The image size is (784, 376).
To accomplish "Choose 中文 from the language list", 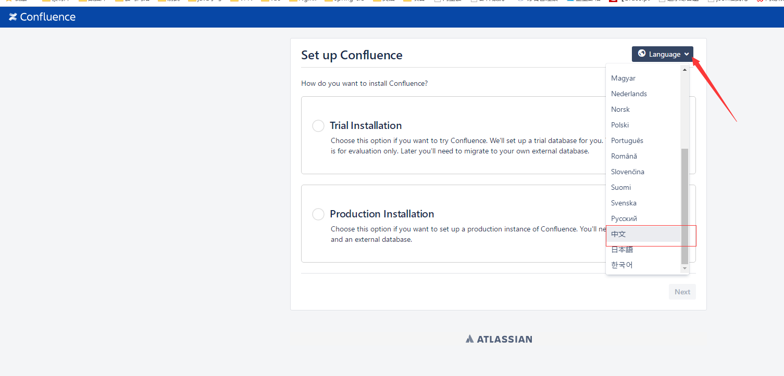I will pyautogui.click(x=643, y=234).
